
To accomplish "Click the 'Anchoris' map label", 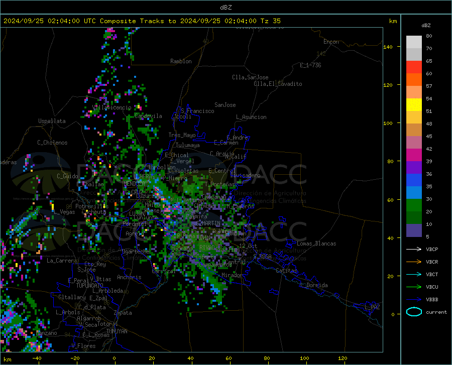I will (x=129, y=277).
